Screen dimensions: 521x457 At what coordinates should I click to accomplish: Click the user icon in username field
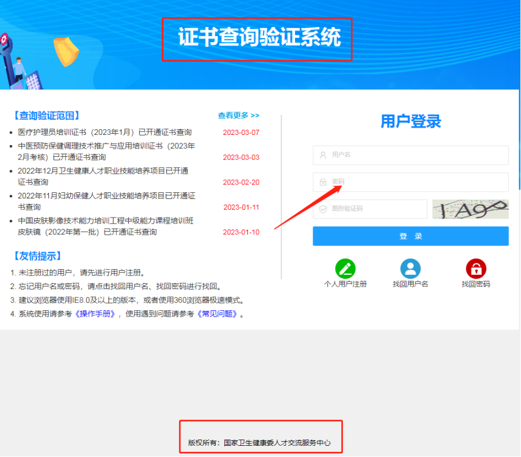coord(323,155)
